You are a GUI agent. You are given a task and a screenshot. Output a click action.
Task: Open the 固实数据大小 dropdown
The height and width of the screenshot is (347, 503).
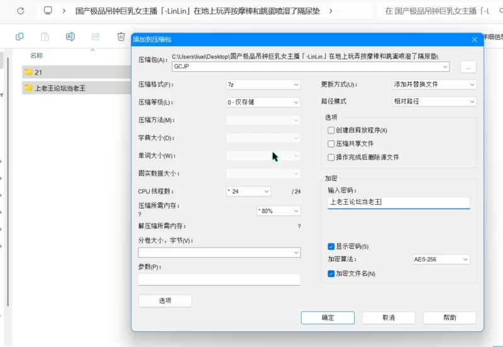click(263, 174)
